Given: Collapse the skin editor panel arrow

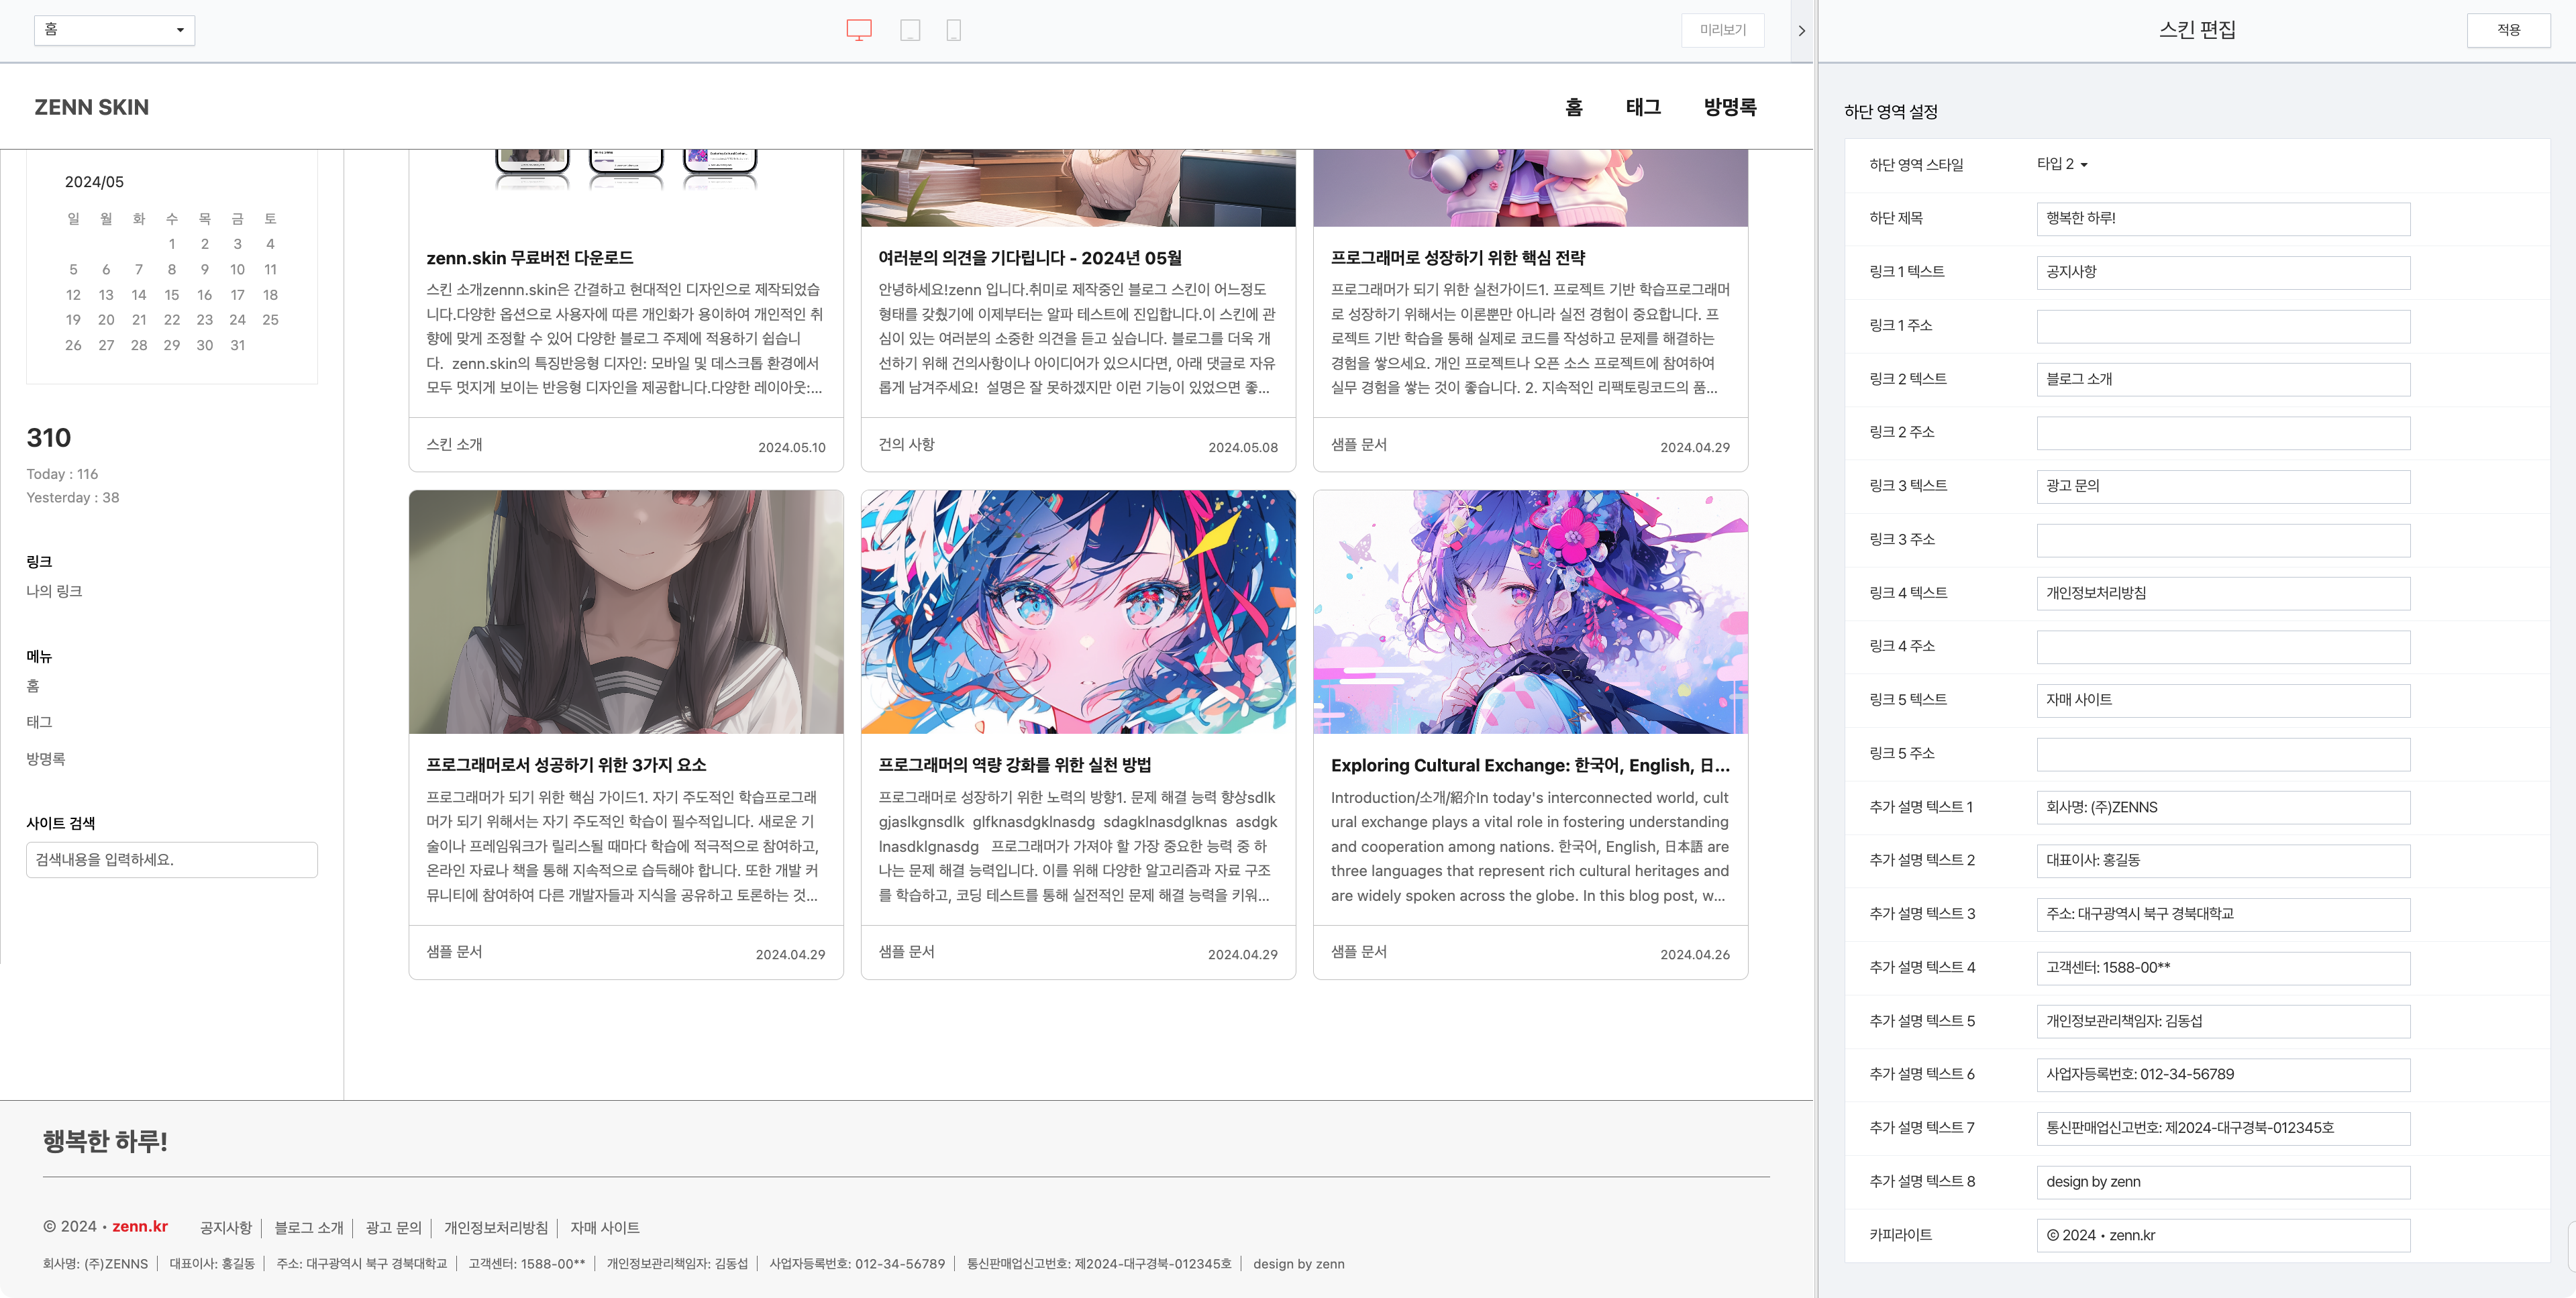Looking at the screenshot, I should (x=1801, y=31).
